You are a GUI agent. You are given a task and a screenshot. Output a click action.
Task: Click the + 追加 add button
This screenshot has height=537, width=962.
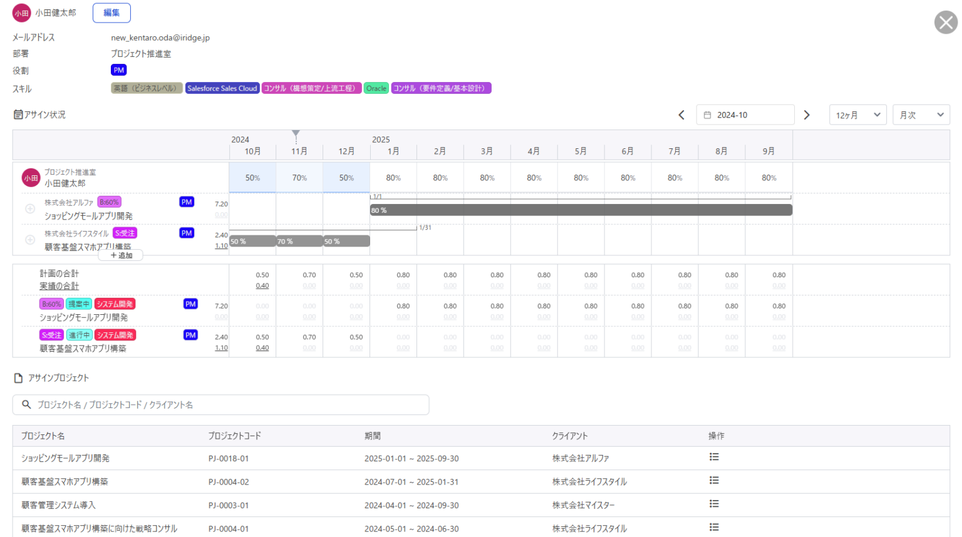click(121, 255)
